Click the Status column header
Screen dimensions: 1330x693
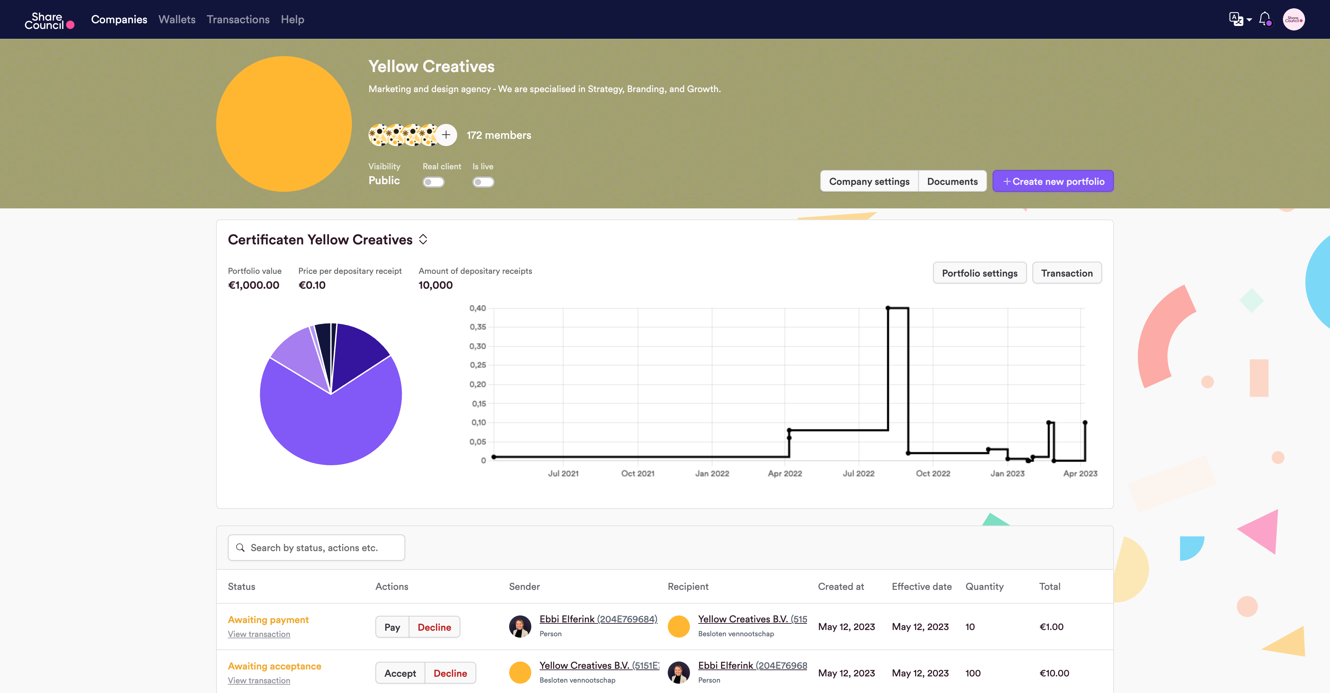point(242,587)
